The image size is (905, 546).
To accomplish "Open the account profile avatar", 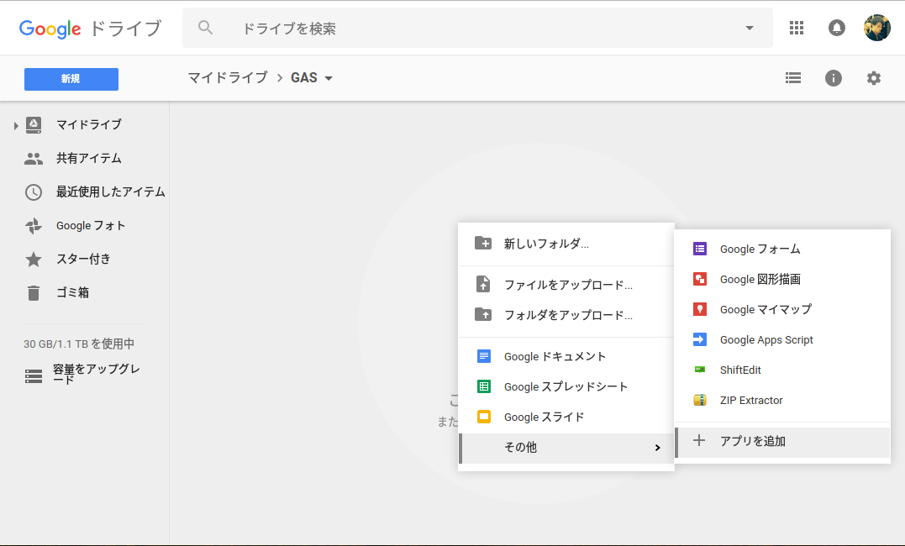I will 876,28.
